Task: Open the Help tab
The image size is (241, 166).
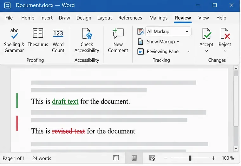Action: tap(221, 18)
